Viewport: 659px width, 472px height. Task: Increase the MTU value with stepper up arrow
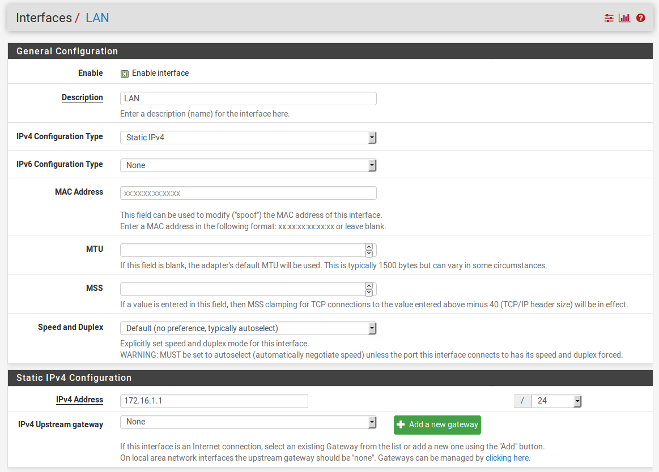(369, 247)
